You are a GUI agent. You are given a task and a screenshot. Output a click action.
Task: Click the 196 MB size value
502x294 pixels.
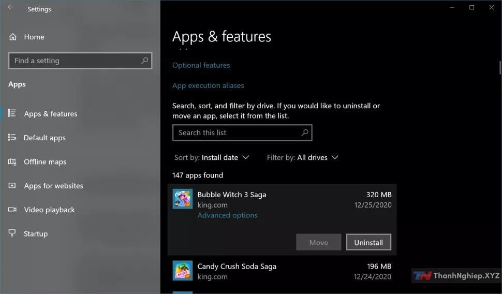379,267
